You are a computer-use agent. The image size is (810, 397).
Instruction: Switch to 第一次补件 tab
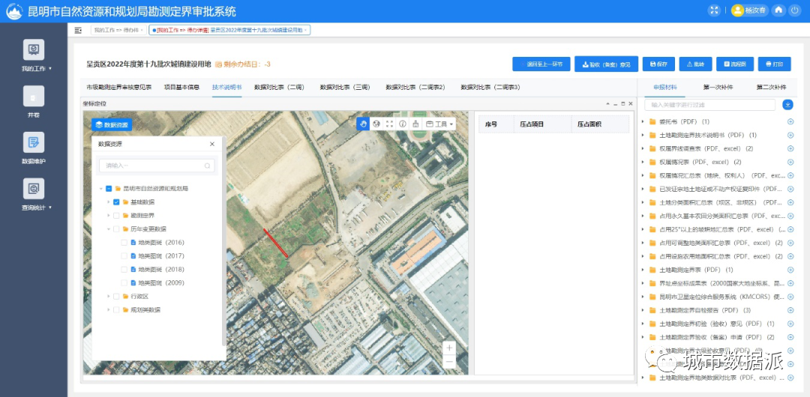[718, 87]
